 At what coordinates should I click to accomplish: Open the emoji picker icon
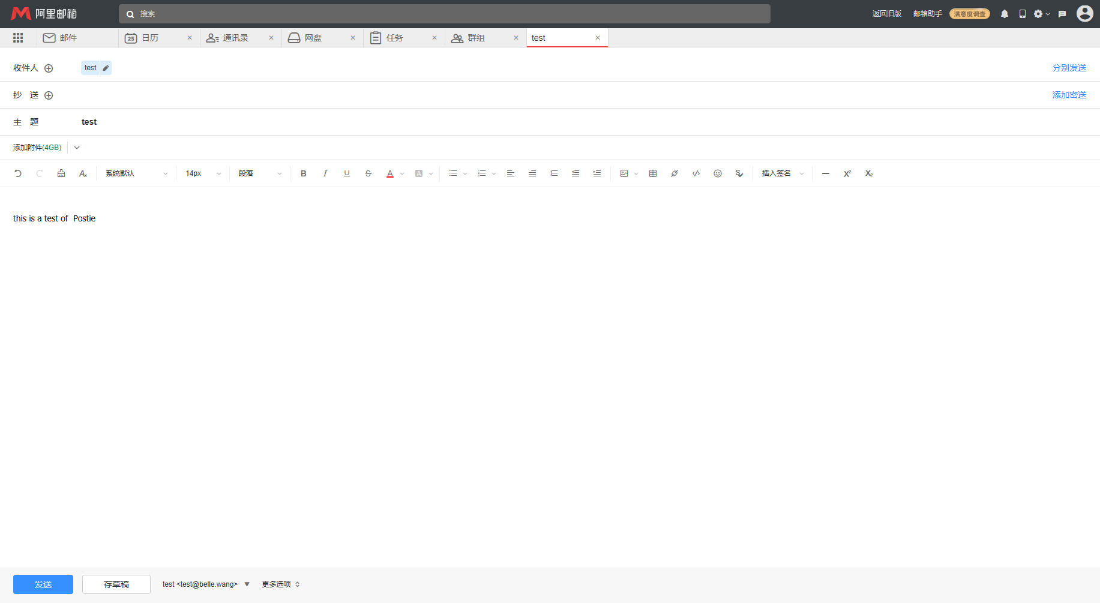[x=718, y=173]
